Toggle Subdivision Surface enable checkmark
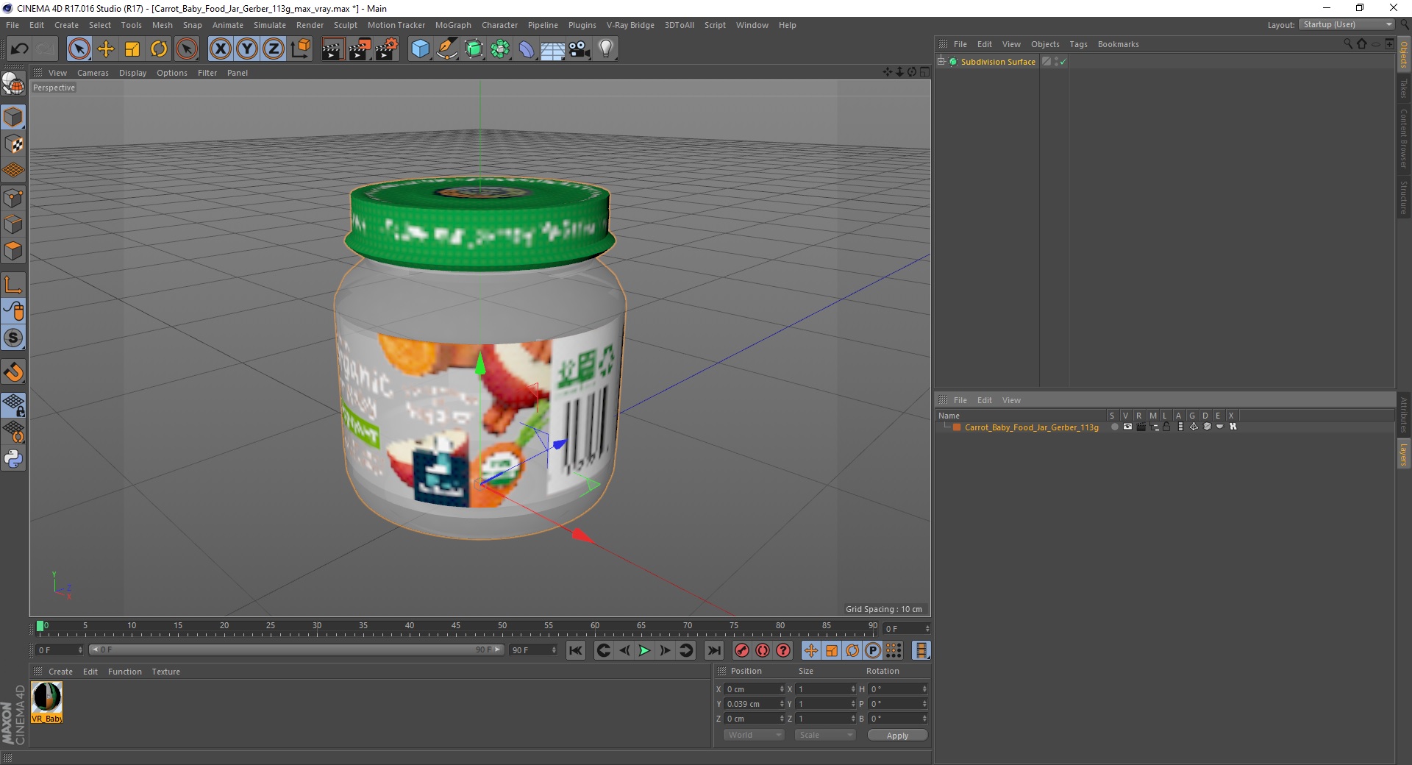Viewport: 1412px width, 765px height. (1063, 62)
